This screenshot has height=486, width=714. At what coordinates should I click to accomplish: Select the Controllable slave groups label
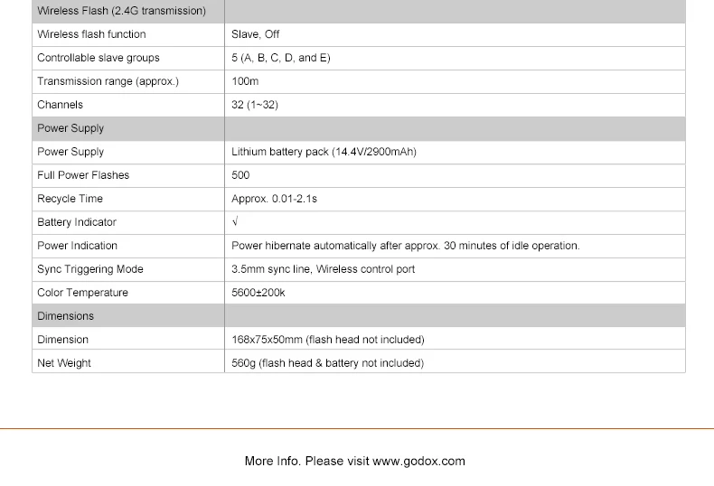98,58
